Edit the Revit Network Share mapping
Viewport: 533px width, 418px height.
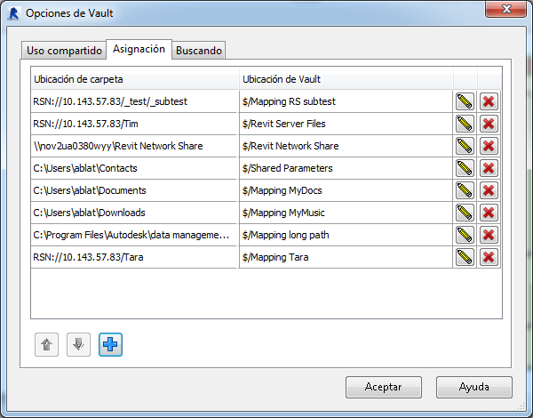[465, 146]
